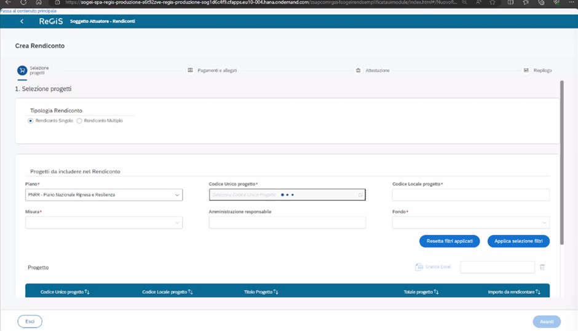Reload the page with browser refresh icon
Screen dimensions: 578x331
23,3
